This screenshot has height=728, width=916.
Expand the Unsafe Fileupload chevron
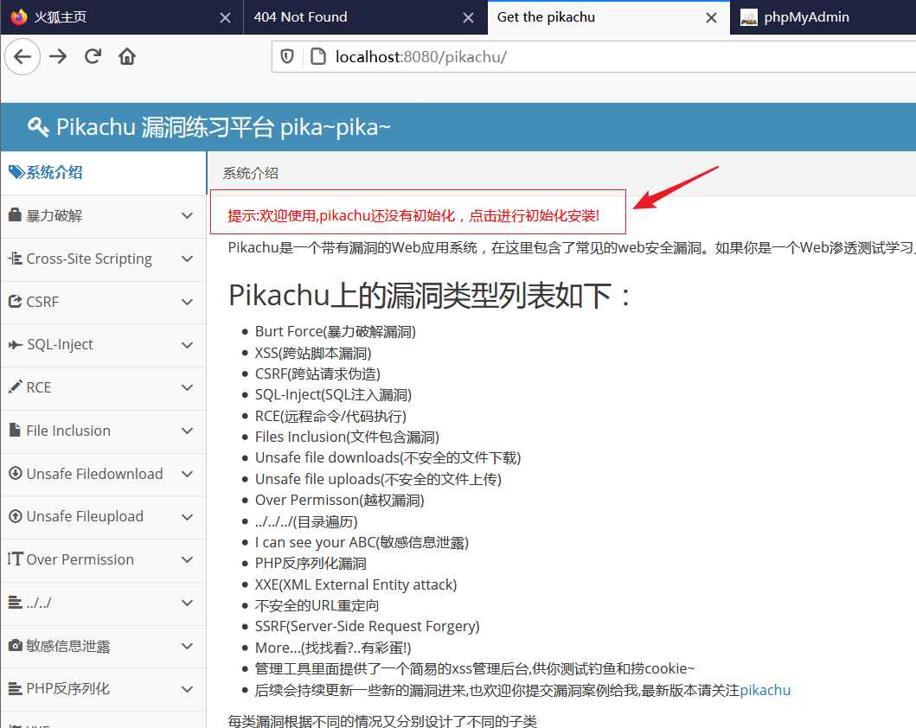[x=187, y=517]
